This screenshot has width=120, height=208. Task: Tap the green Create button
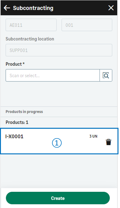click(x=58, y=198)
